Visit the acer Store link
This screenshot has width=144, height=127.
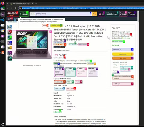[60, 42]
